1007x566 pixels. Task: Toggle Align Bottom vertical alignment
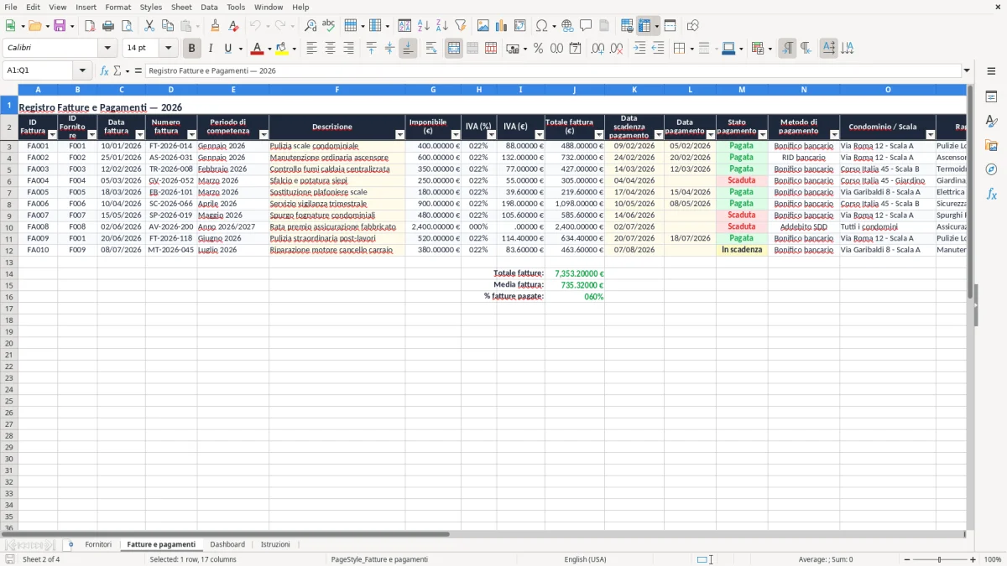click(408, 49)
